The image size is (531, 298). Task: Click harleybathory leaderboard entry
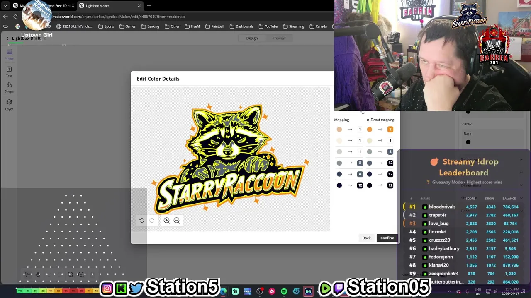(444, 248)
